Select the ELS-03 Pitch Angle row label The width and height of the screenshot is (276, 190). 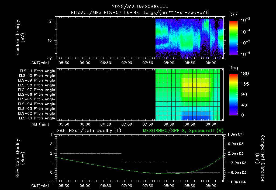click(36, 109)
